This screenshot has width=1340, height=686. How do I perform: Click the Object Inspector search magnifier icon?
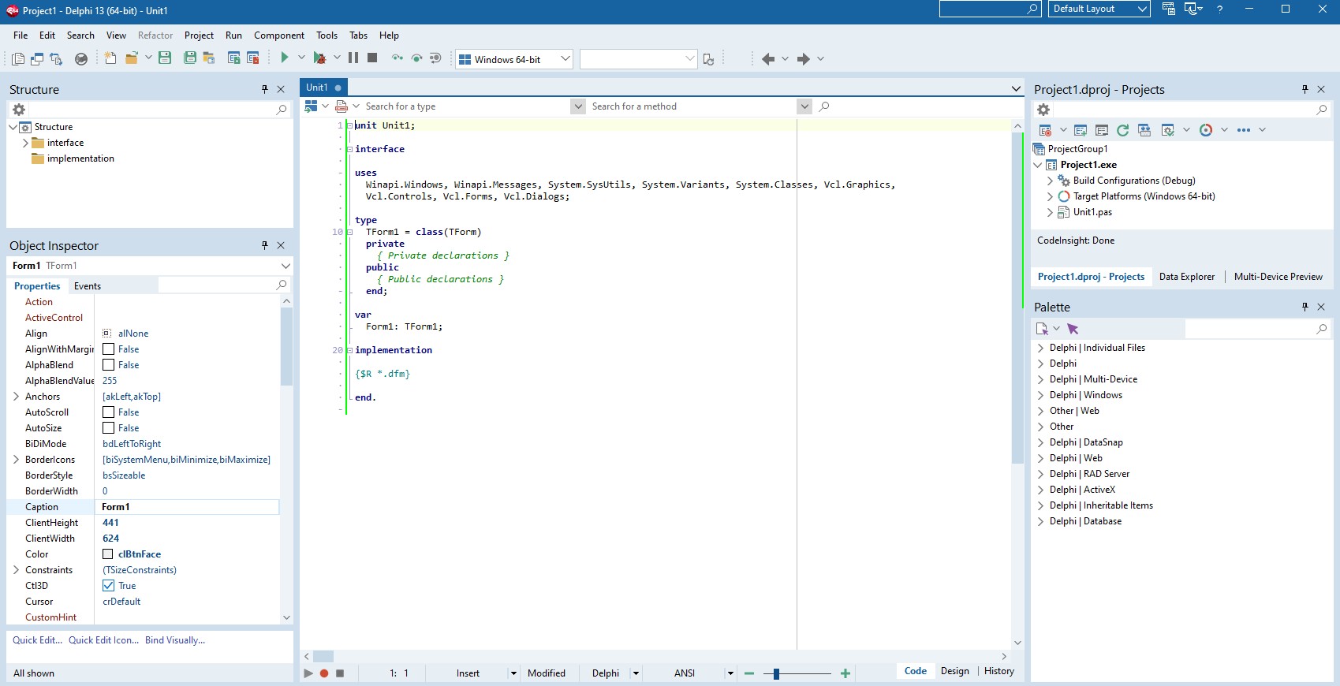click(x=282, y=285)
